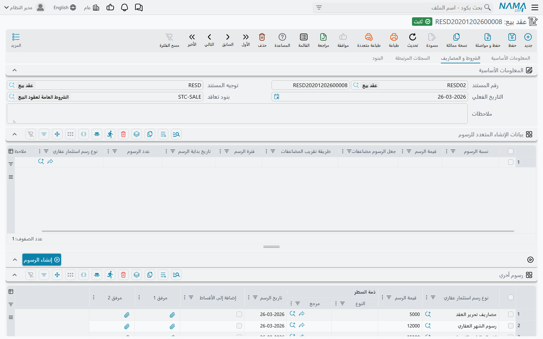Click مرفق 1 paperclip for مصاريف تحرير العقد row

point(172,315)
